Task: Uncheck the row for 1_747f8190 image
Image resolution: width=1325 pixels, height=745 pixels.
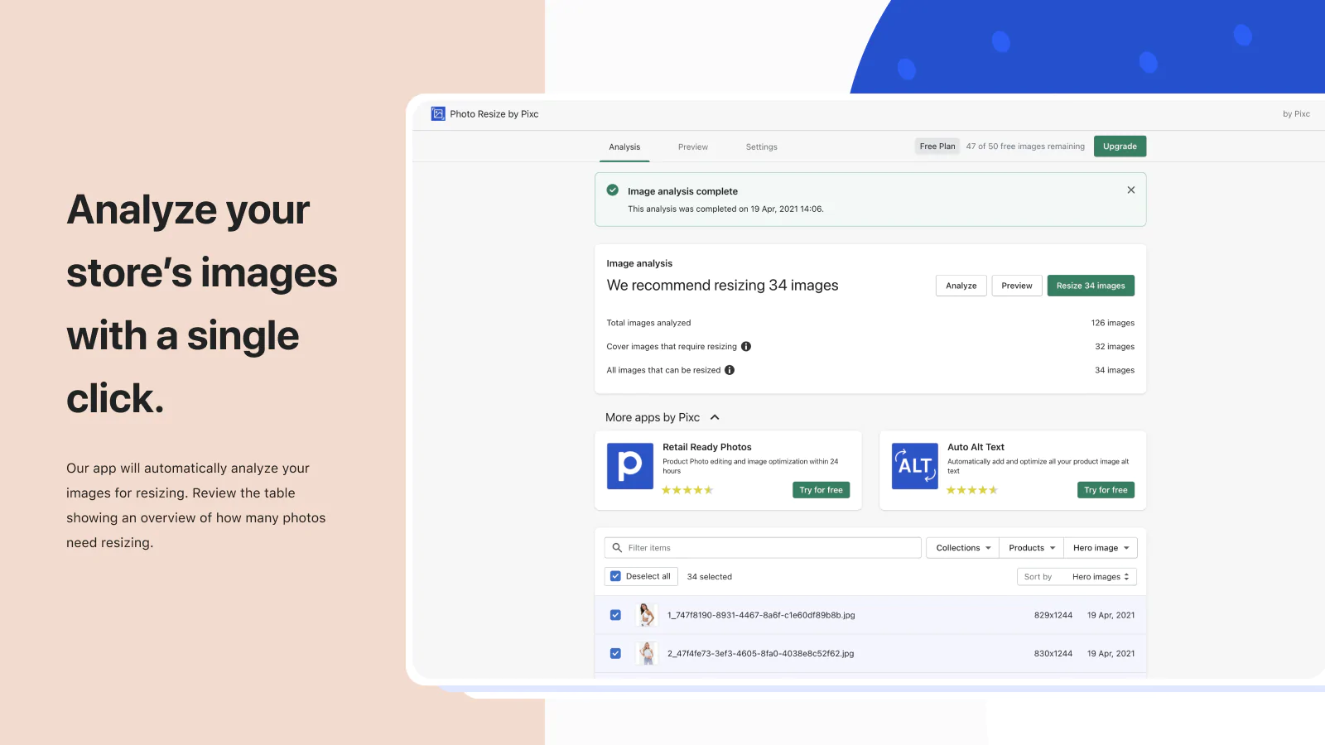Action: [615, 615]
